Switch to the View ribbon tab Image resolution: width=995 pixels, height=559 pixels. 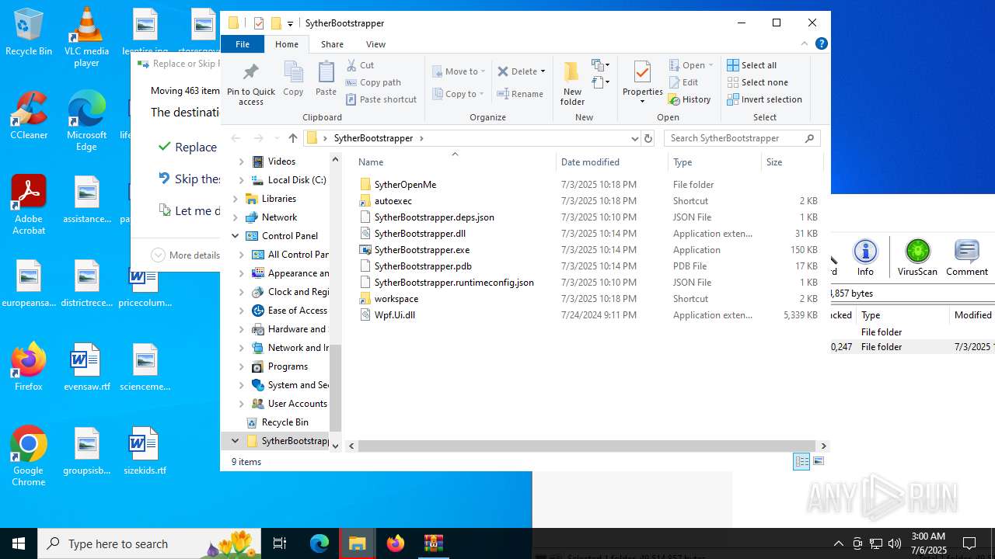pyautogui.click(x=375, y=44)
